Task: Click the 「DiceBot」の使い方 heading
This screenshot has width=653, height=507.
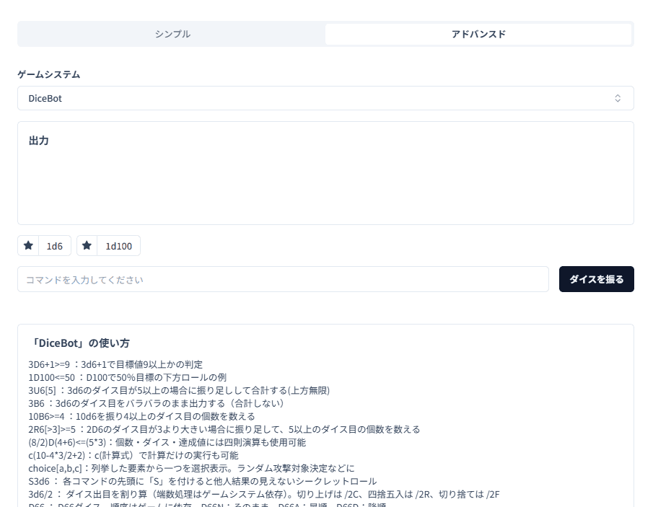Action: click(x=81, y=343)
